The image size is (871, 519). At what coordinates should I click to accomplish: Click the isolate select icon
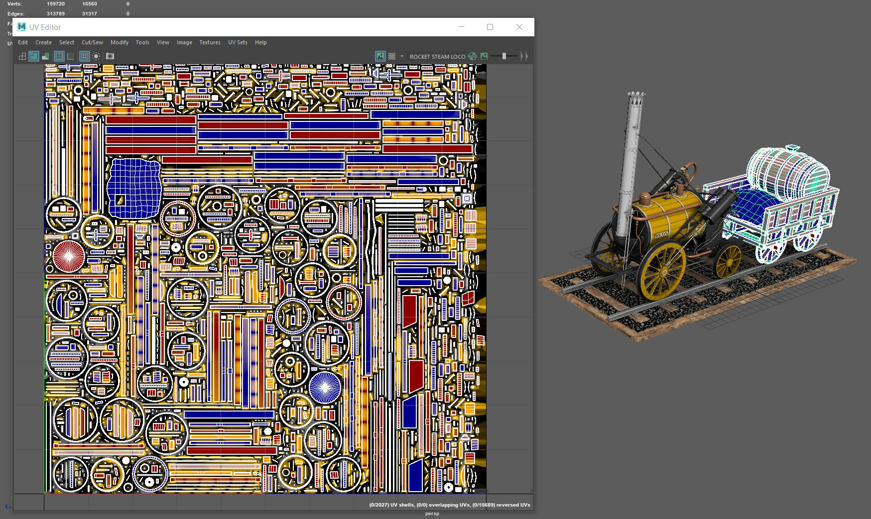tap(96, 56)
